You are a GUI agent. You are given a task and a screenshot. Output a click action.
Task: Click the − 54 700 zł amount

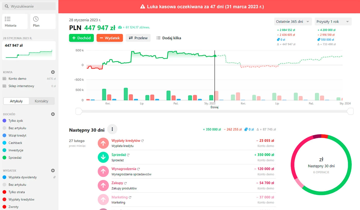(x=265, y=183)
